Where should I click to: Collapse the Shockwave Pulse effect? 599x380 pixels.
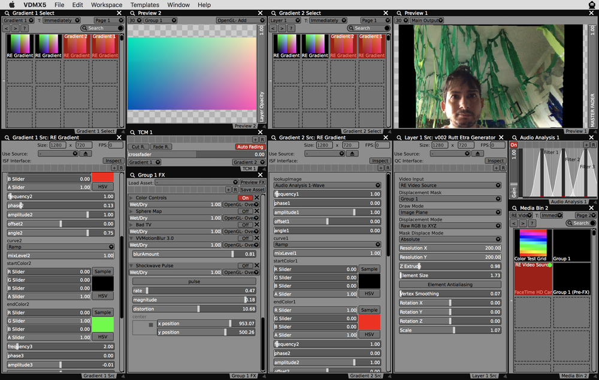tap(131, 266)
